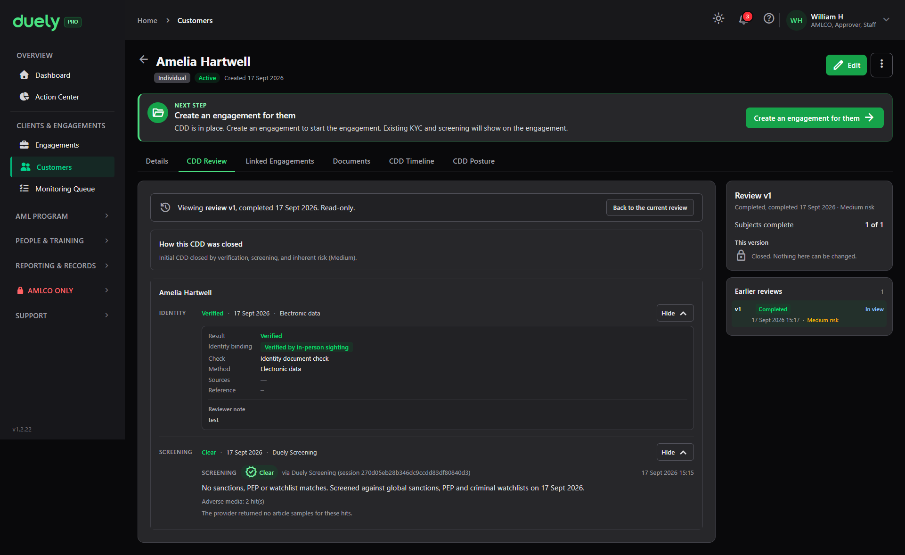Expand the SUPPORT section
The height and width of the screenshot is (555, 905).
[x=62, y=315]
